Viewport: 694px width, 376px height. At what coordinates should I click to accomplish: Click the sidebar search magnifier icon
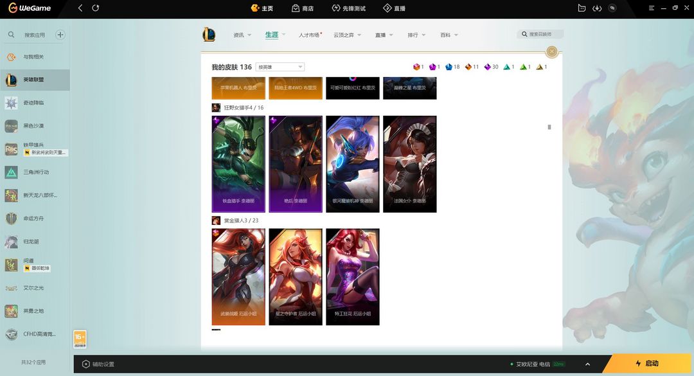[x=11, y=35]
